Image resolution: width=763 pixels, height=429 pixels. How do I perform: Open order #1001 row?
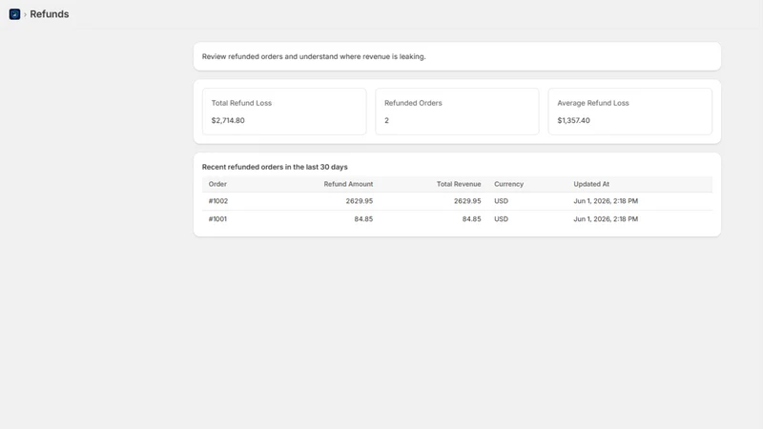[457, 219]
